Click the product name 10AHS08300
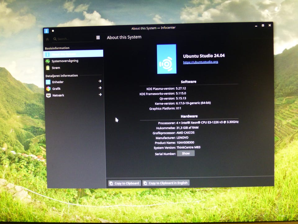This screenshot has width=298, height=224. click(x=185, y=142)
